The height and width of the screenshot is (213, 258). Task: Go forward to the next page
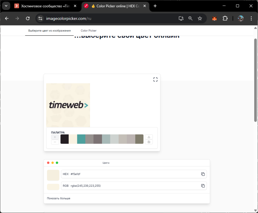[17, 18]
